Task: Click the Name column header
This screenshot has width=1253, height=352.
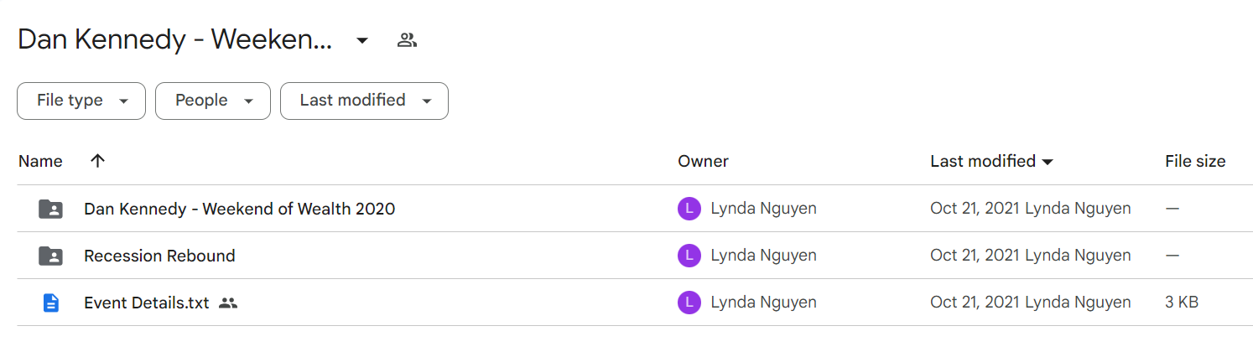Action: (40, 161)
